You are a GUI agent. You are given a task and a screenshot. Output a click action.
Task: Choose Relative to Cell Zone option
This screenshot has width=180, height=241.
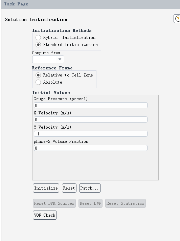click(x=38, y=75)
